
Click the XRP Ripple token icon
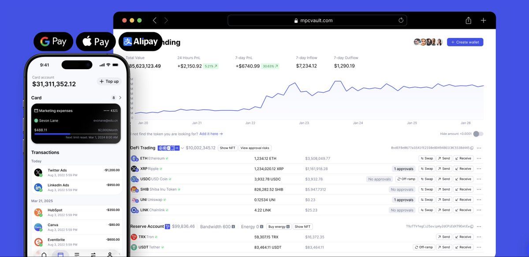[134, 168]
